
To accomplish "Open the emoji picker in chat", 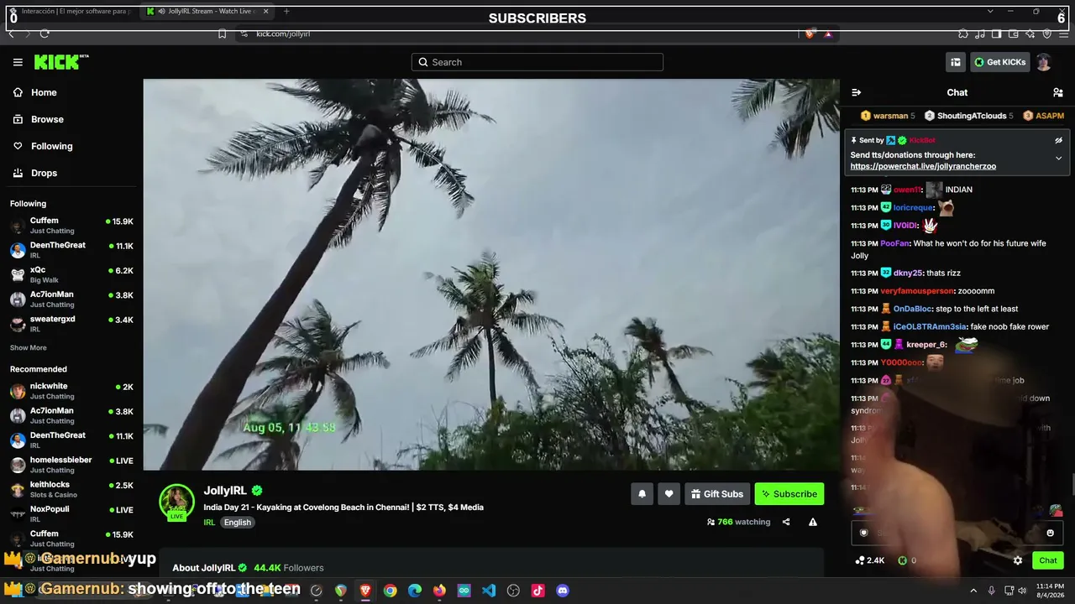I will coord(1050,533).
